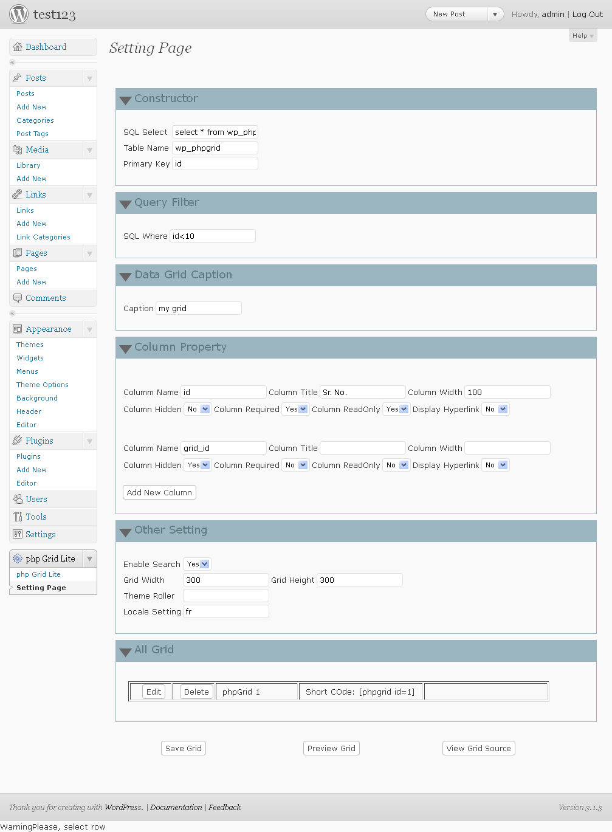612x832 pixels.
Task: Click Add New Column button
Action: 159,492
